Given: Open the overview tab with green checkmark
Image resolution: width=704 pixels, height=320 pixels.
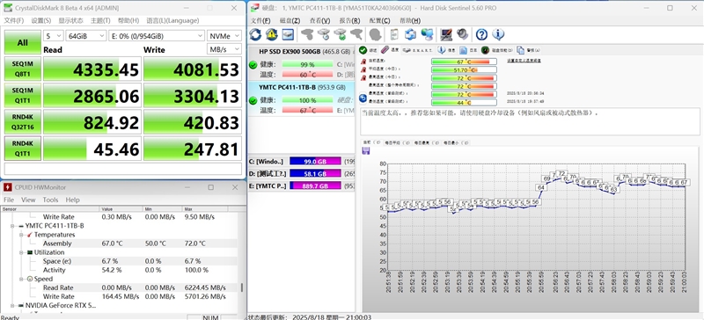Looking at the screenshot, I should point(368,50).
